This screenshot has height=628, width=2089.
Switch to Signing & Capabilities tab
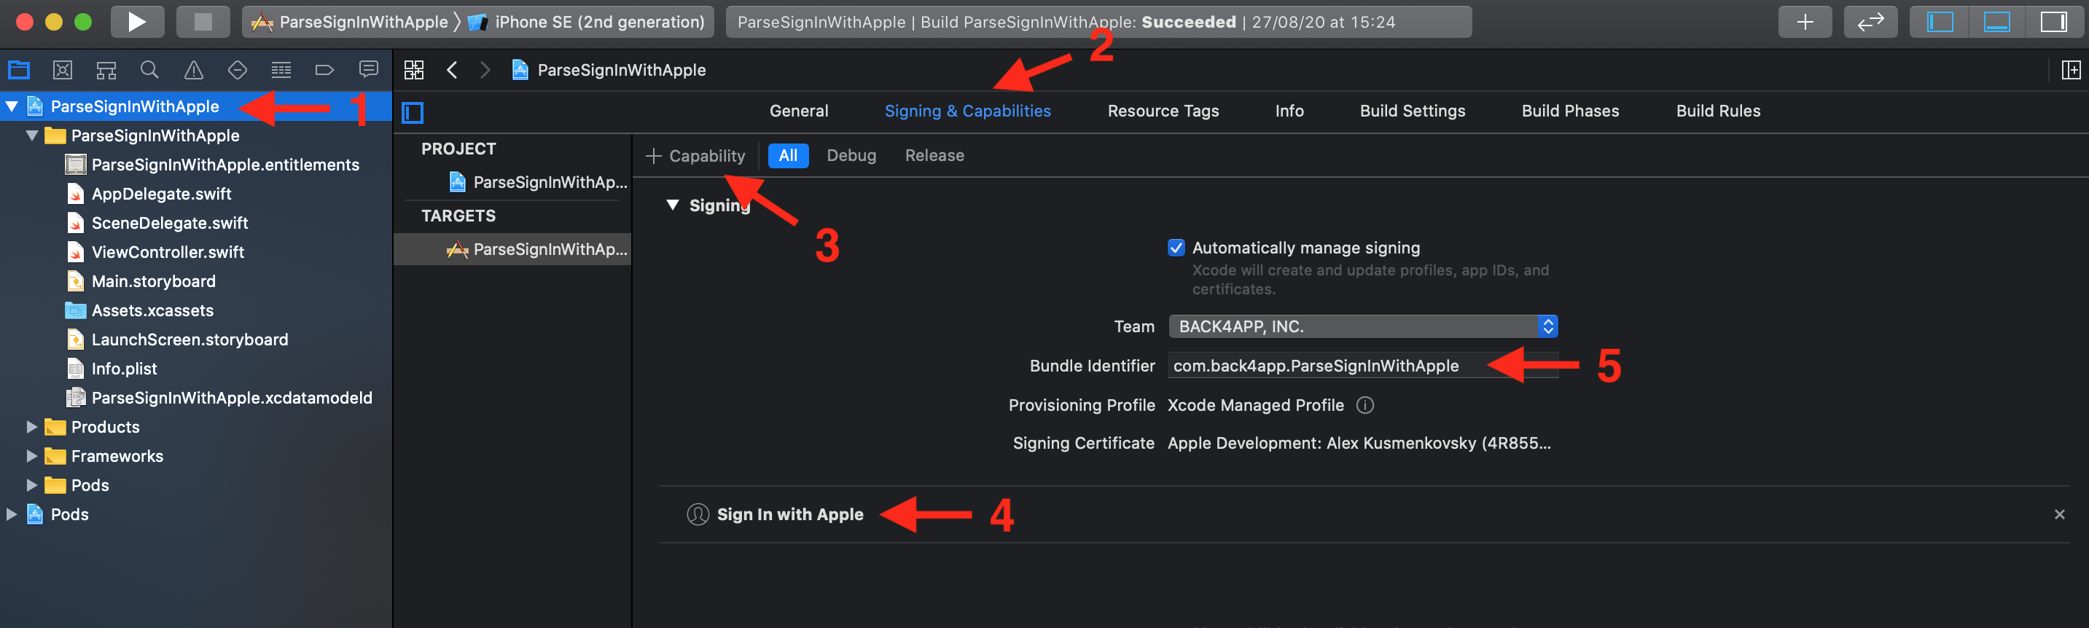click(967, 111)
